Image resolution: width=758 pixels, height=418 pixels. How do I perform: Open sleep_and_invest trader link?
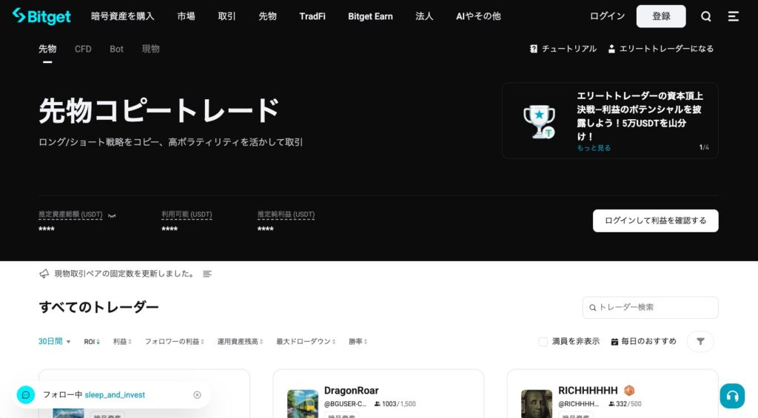(x=115, y=395)
